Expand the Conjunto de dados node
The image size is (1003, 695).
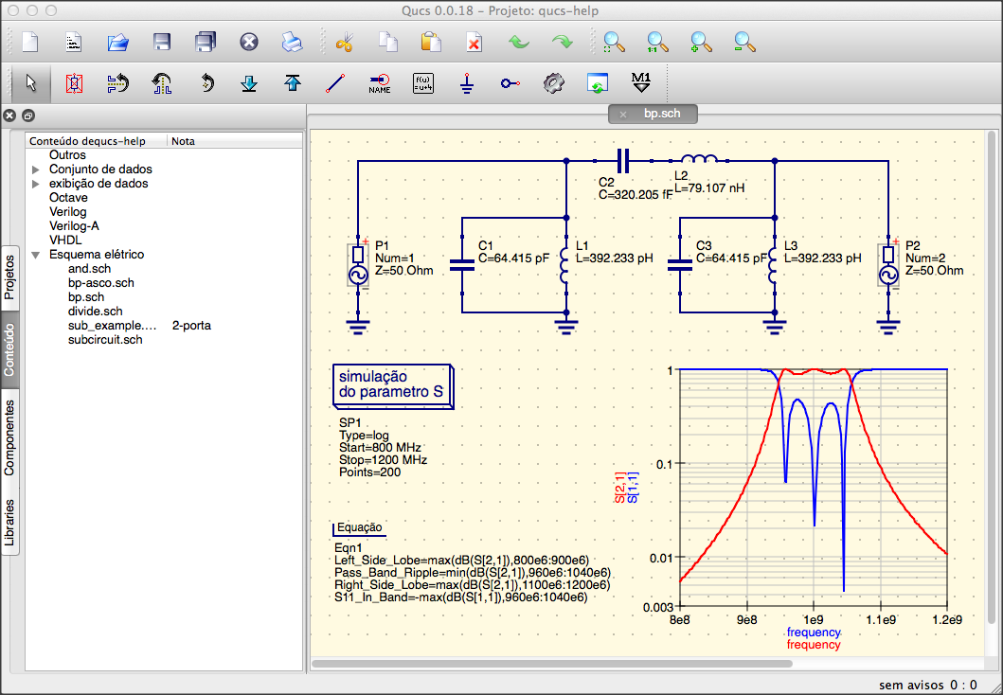36,169
